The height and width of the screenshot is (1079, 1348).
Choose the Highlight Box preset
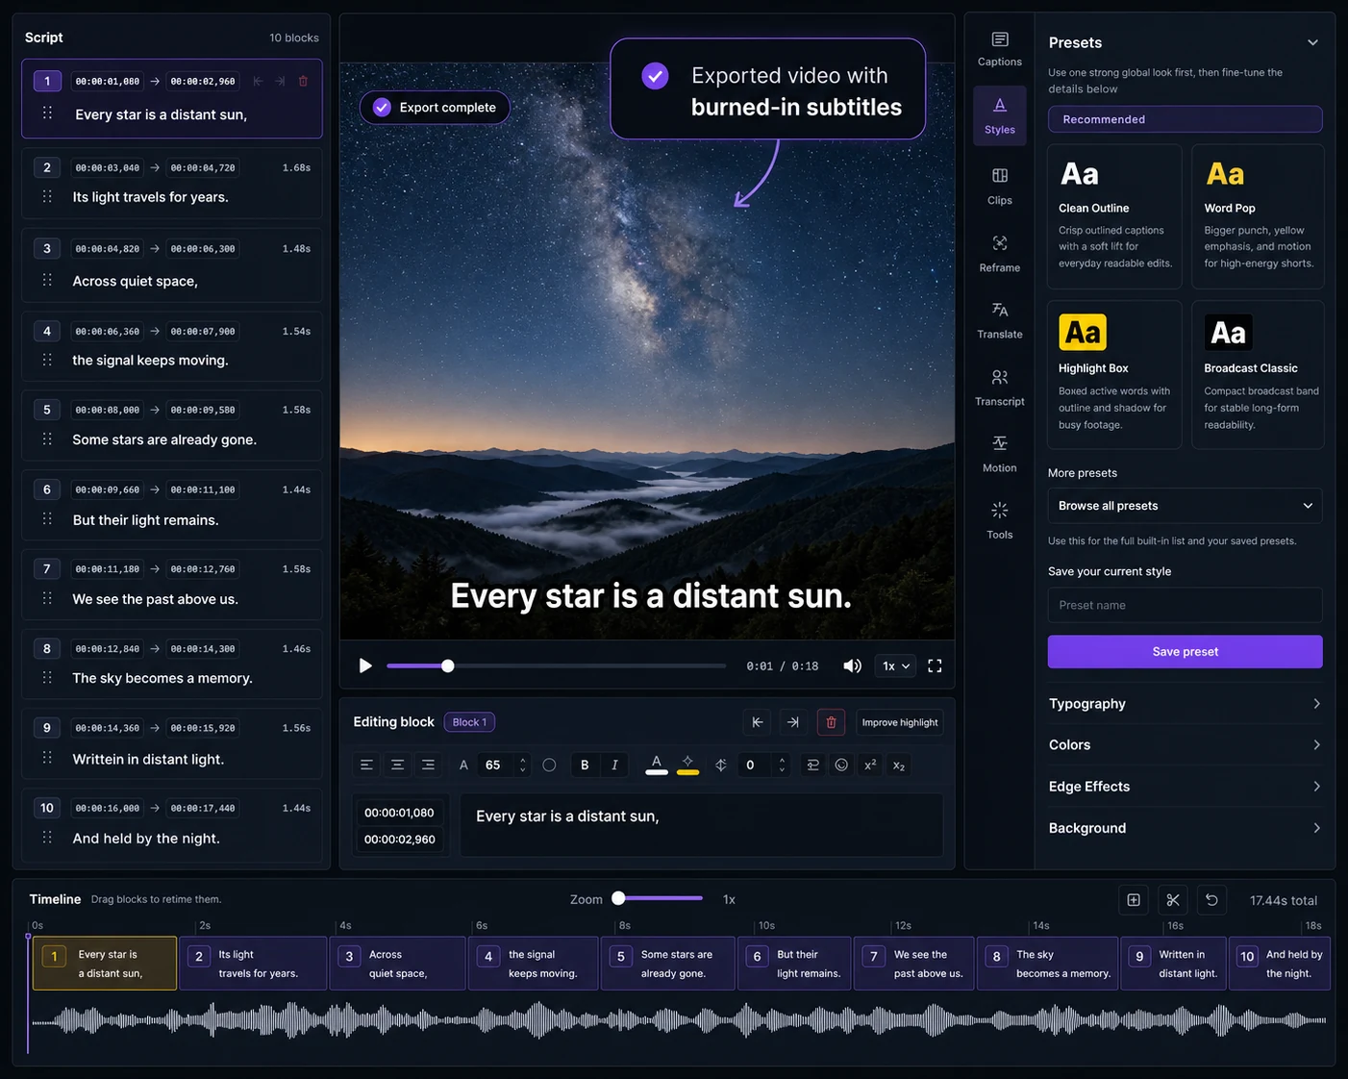click(1114, 375)
